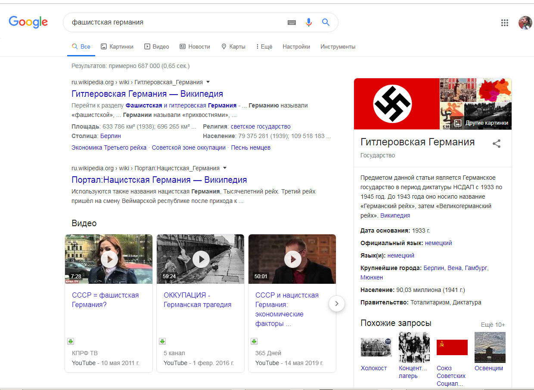The height and width of the screenshot is (390, 534).
Task: Click Другие картинки image icon
Action: (x=458, y=123)
